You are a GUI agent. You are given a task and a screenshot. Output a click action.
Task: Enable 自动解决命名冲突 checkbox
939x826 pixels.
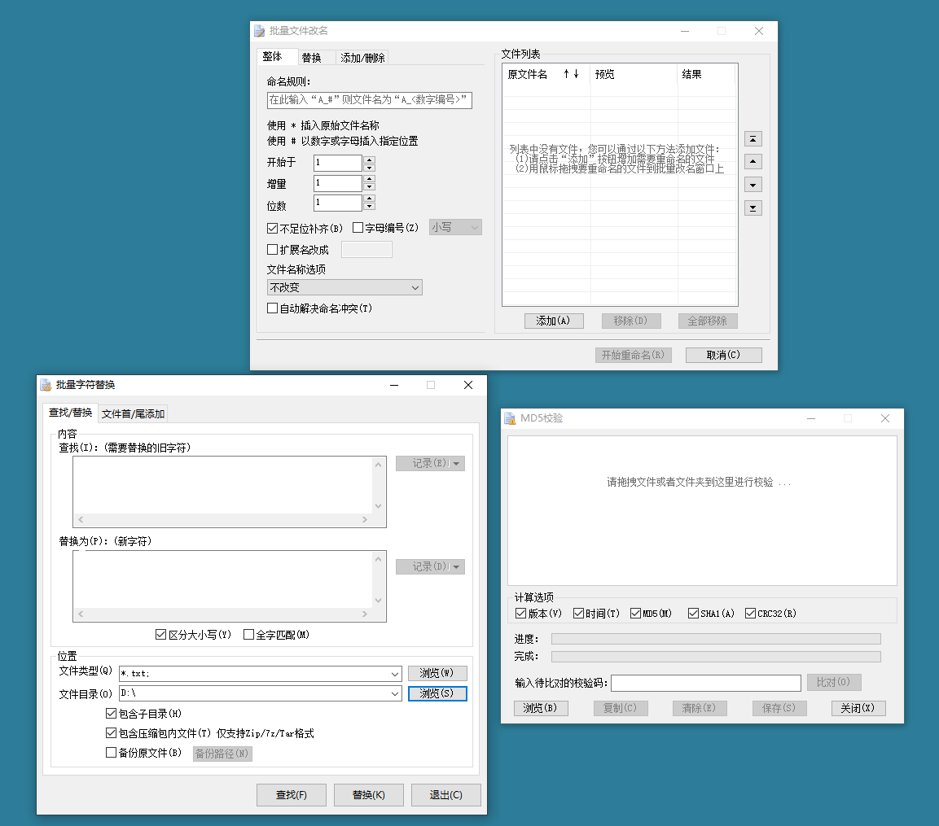pyautogui.click(x=273, y=308)
